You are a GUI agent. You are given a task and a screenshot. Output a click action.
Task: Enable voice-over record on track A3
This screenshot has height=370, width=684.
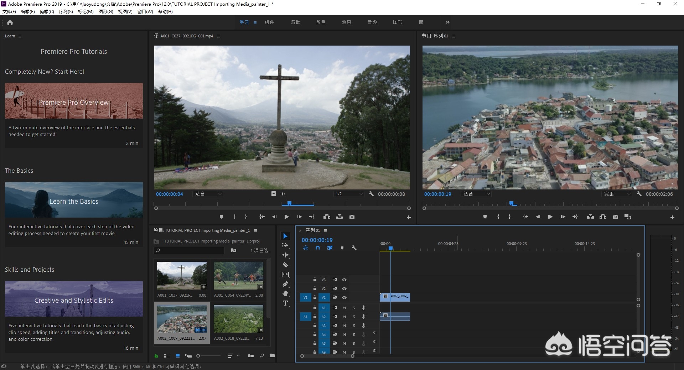click(x=363, y=325)
